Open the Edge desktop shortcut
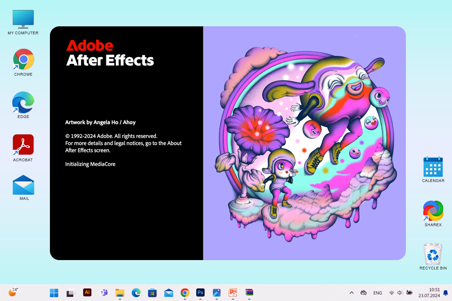Screen dimensions: 452x301 click(x=23, y=105)
